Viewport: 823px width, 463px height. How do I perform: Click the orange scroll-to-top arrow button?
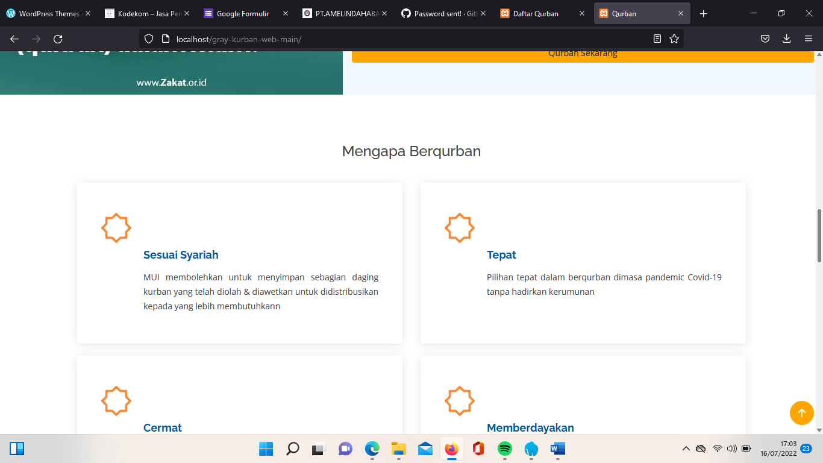point(801,413)
